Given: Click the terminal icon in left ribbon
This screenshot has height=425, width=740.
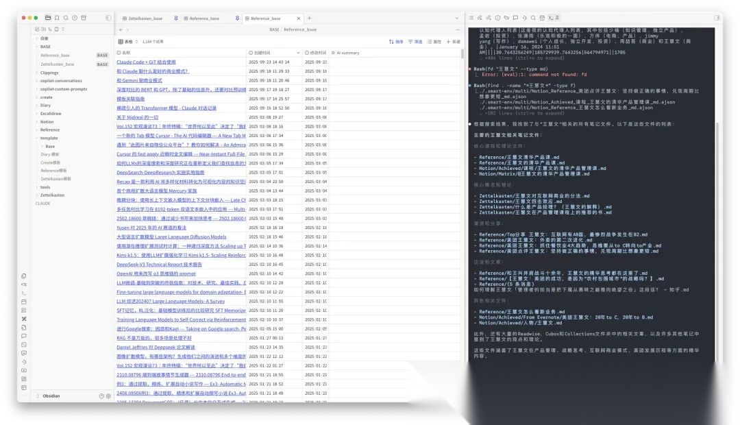Looking at the screenshot, I should pos(23,293).
